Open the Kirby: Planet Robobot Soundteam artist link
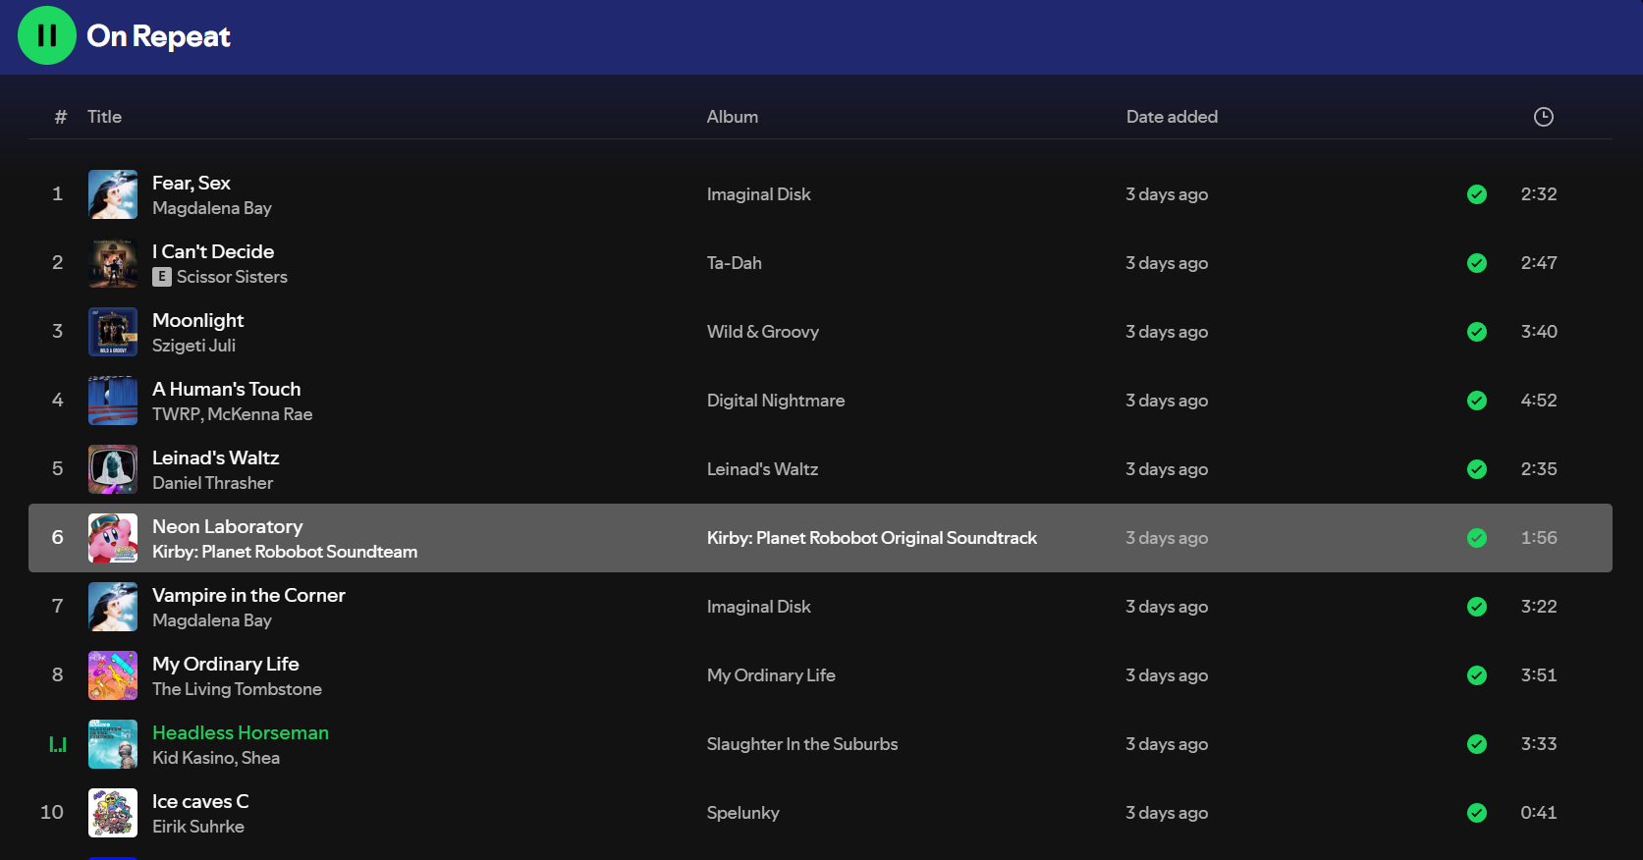1643x860 pixels. click(x=285, y=552)
